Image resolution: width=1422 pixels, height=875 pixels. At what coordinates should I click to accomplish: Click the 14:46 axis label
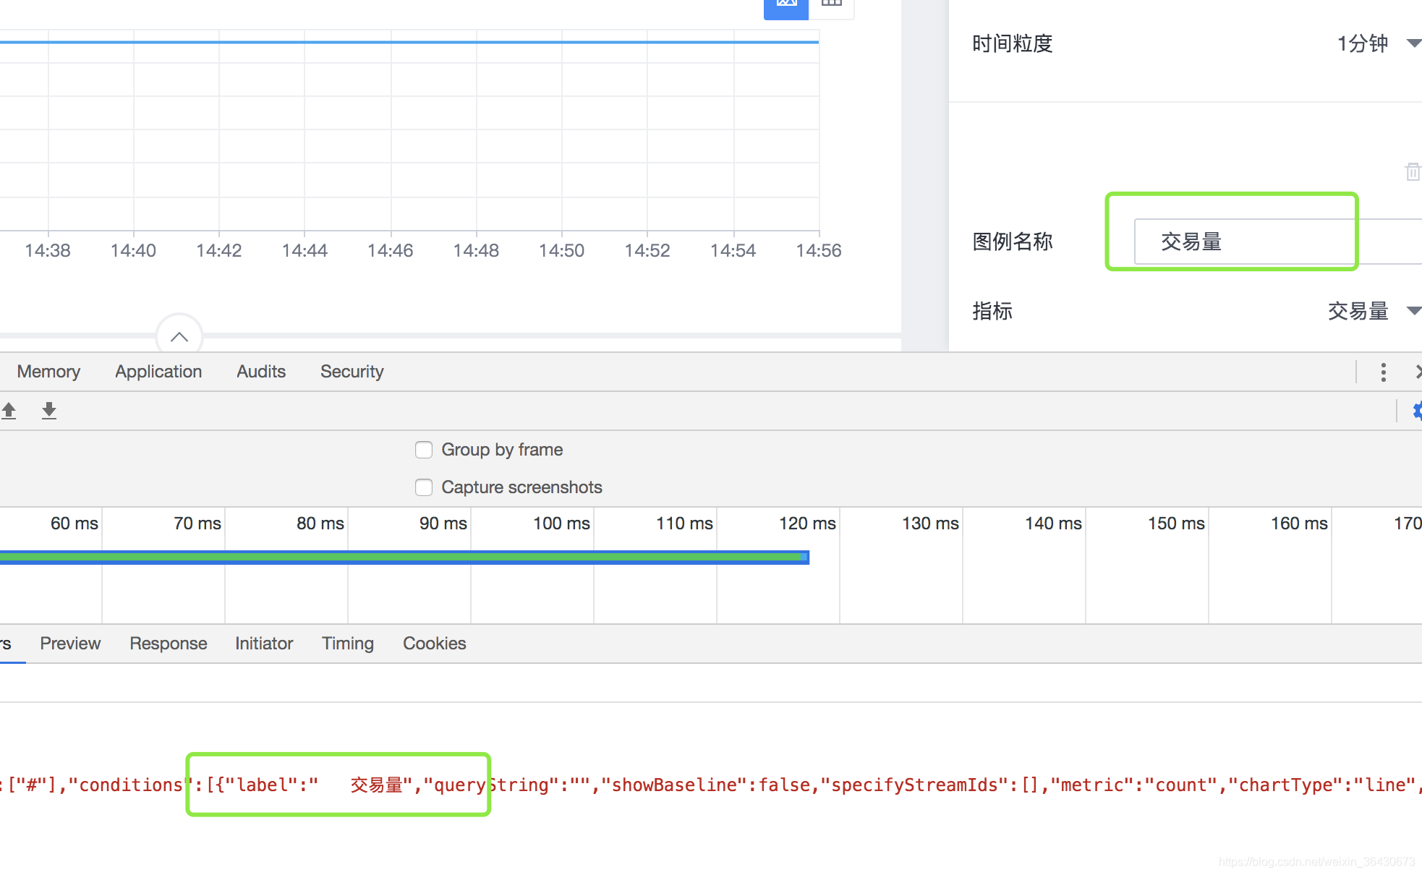(390, 251)
